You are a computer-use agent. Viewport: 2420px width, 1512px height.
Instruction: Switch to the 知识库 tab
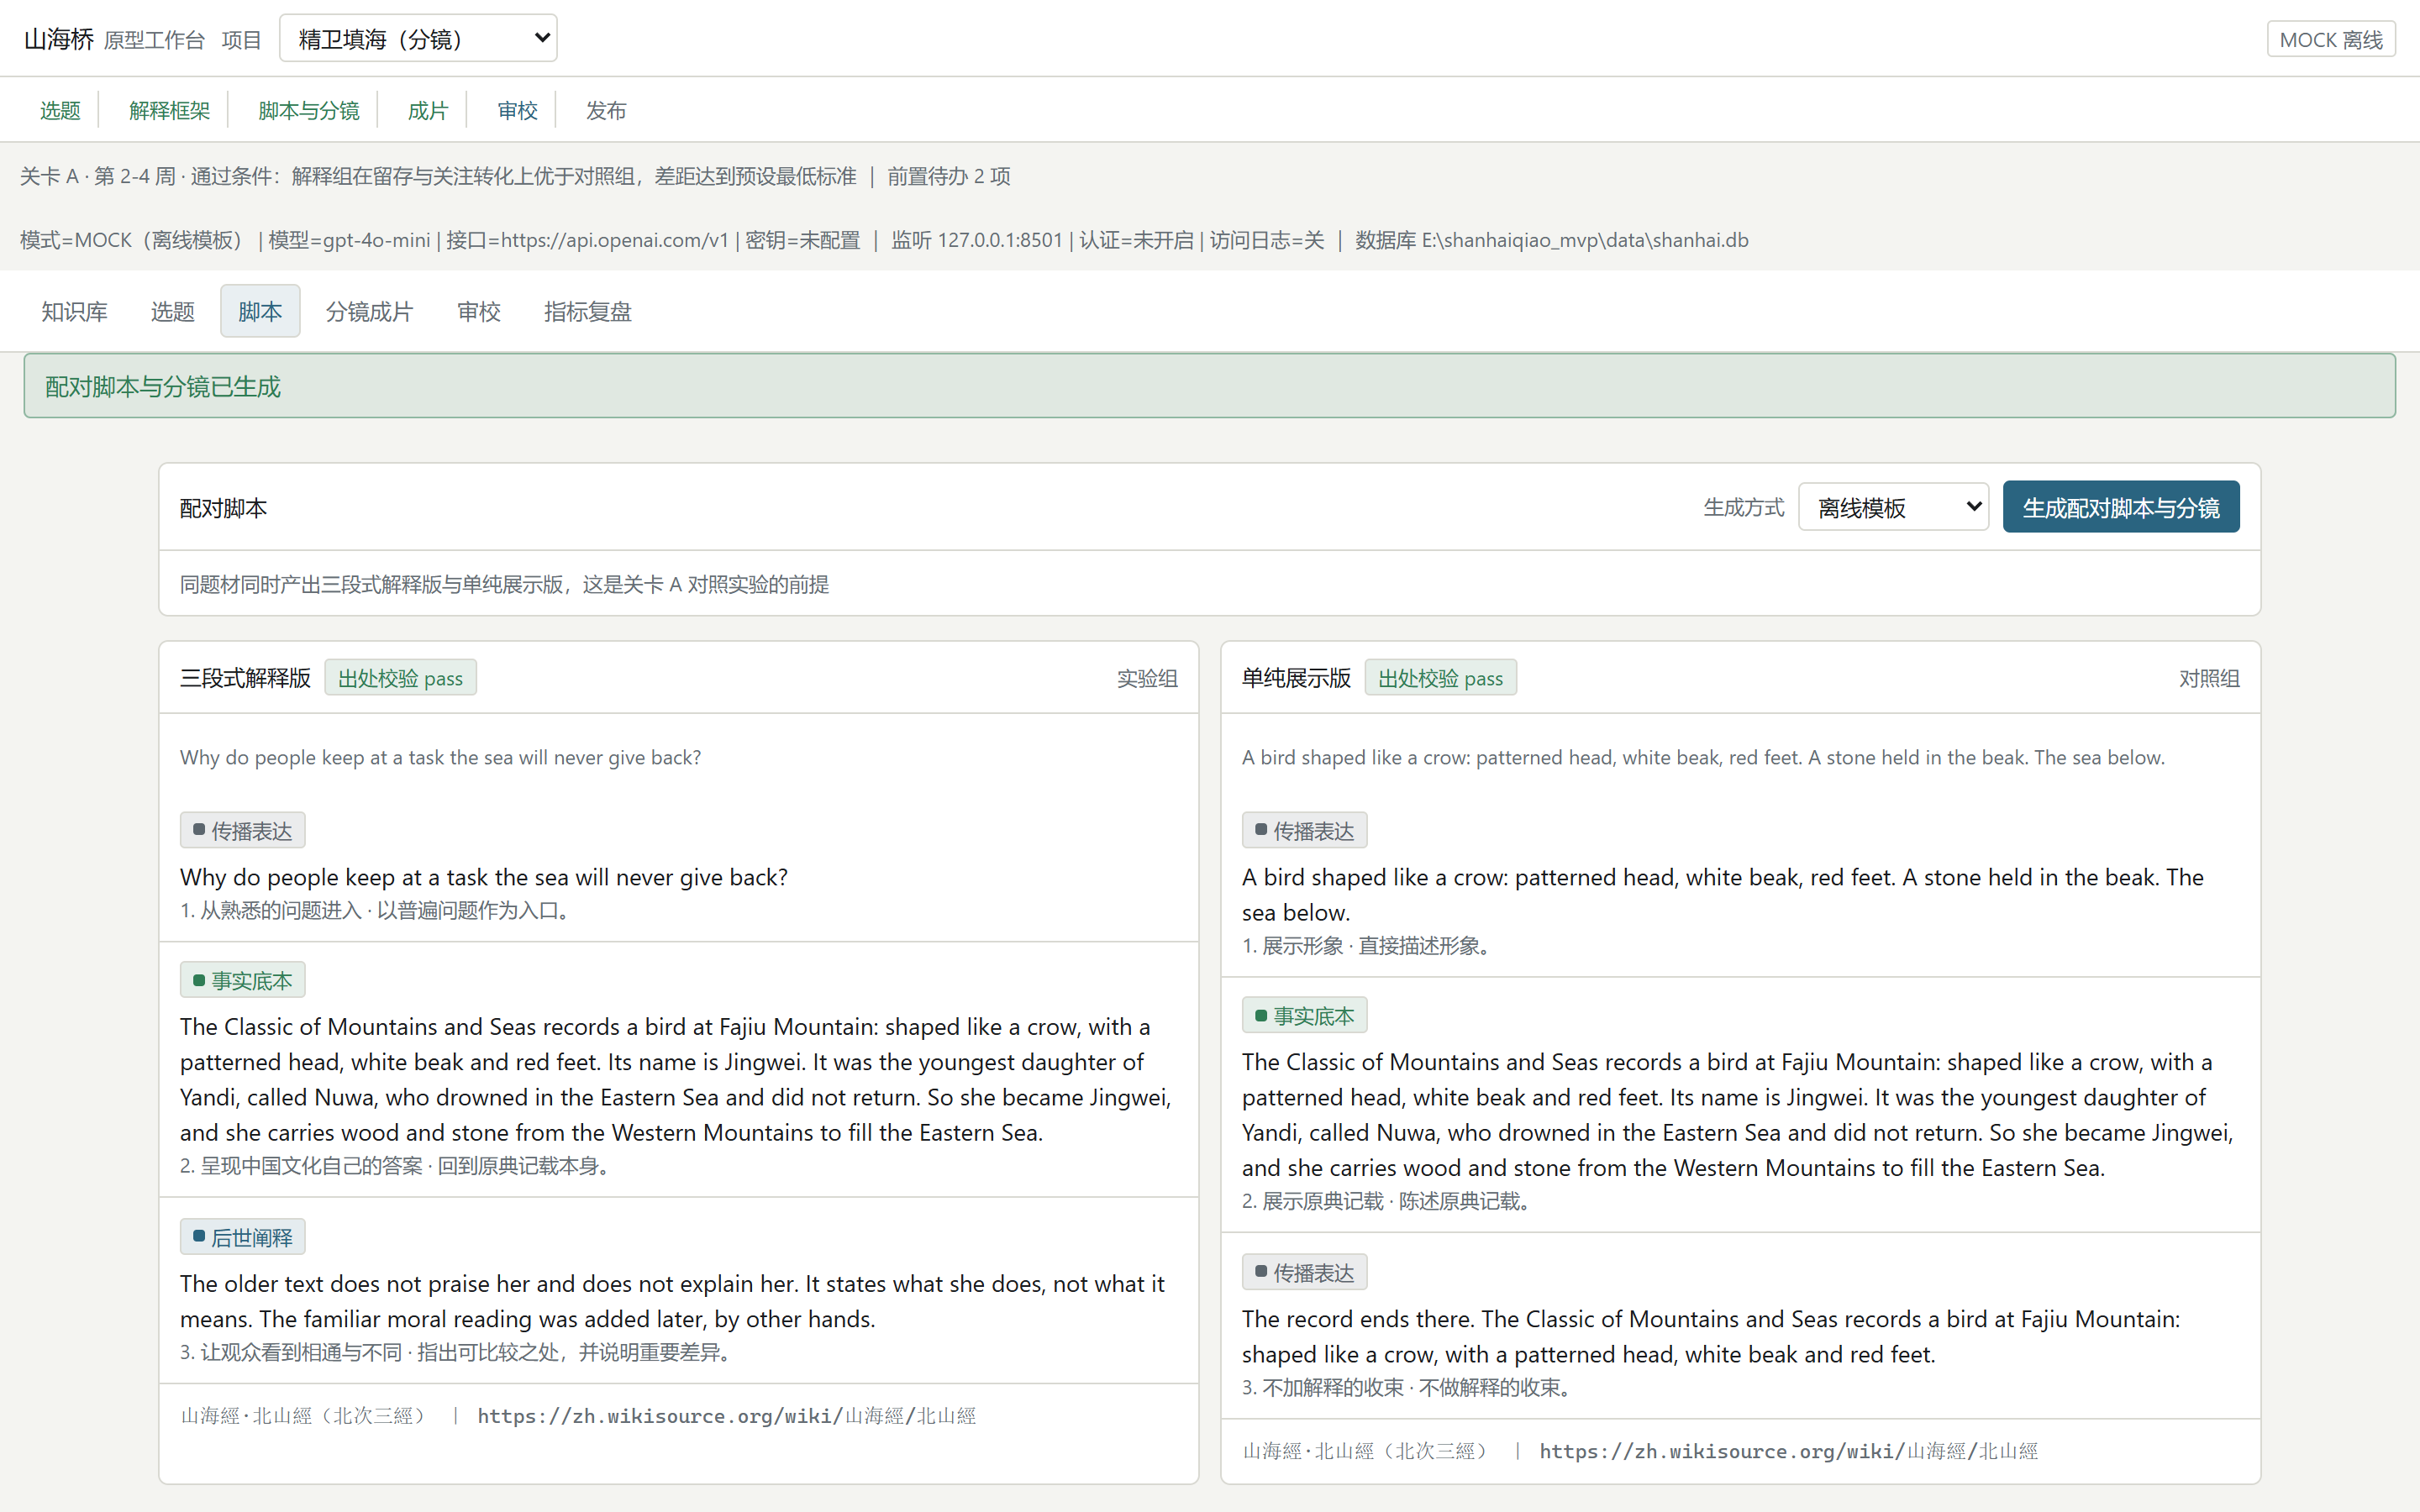[74, 311]
